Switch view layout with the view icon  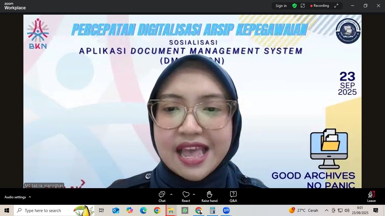[x=303, y=6]
